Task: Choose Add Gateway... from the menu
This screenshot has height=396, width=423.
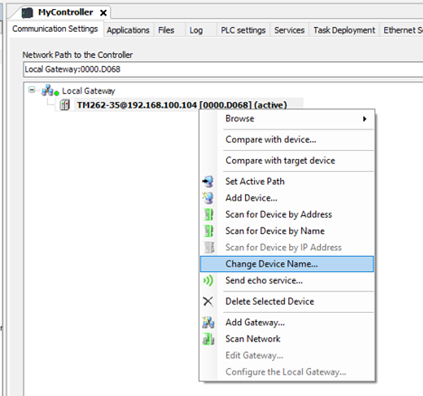Action: 287,322
